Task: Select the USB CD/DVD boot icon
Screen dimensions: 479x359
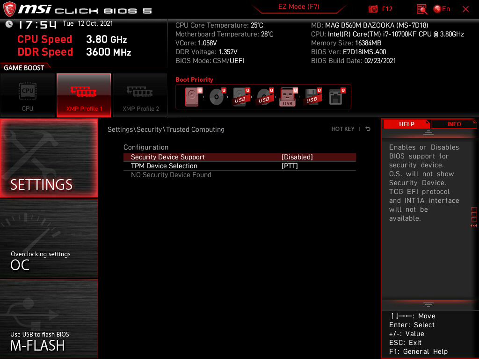Action: (x=265, y=97)
